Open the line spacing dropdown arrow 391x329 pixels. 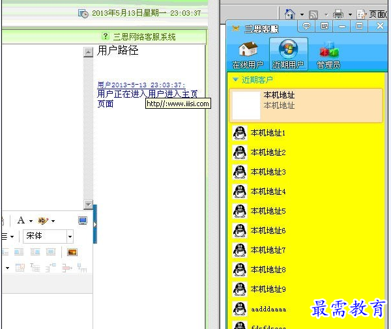coord(12,236)
